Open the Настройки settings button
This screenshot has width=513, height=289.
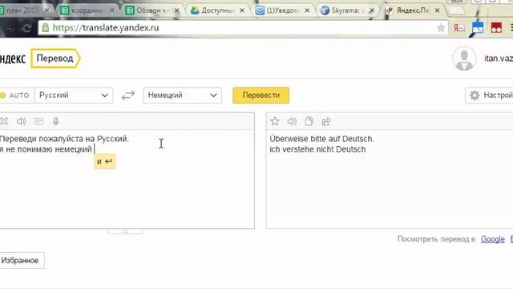pos(489,96)
